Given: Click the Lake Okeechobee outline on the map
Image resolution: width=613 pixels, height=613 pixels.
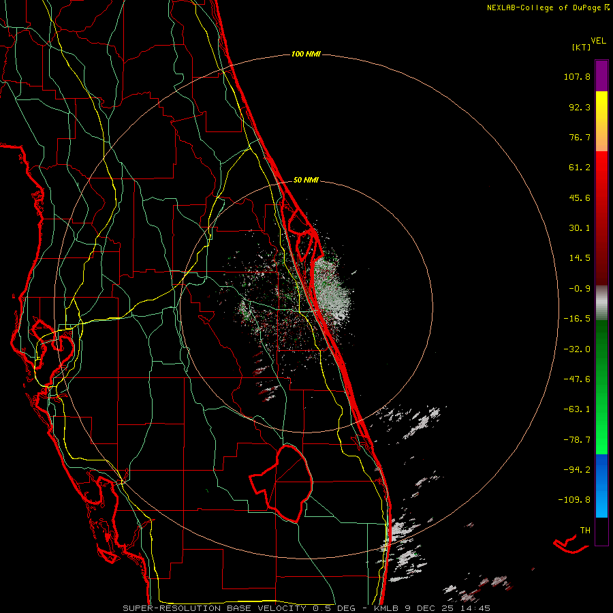Looking at the screenshot, I should click(281, 484).
